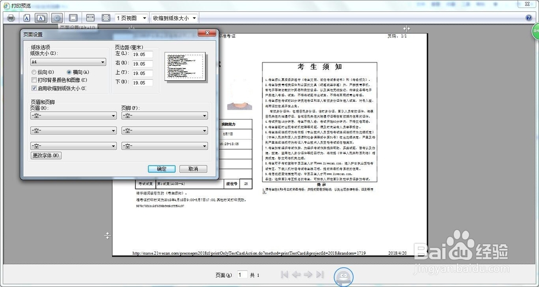
Task: Open the first 页眉 header dropdown
Action: [x=73, y=116]
